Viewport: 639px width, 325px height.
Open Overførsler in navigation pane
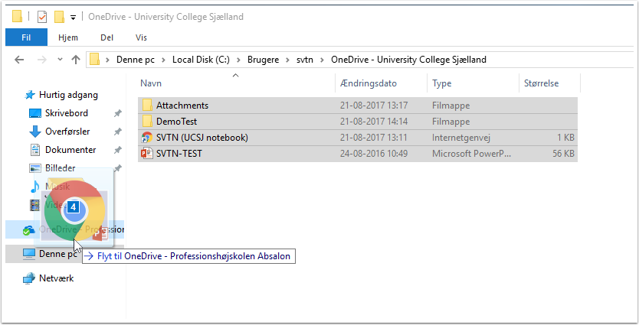coord(67,132)
